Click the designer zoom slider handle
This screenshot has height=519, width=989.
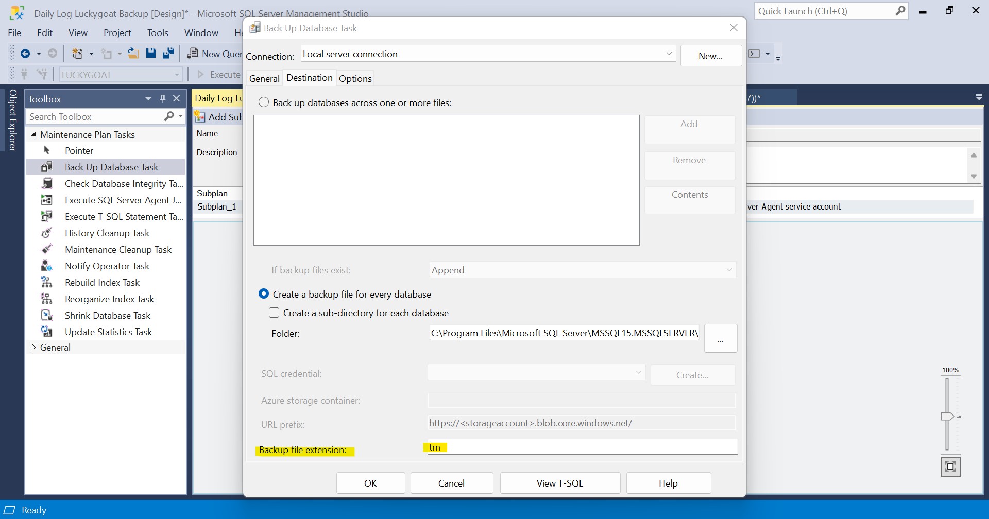click(947, 416)
